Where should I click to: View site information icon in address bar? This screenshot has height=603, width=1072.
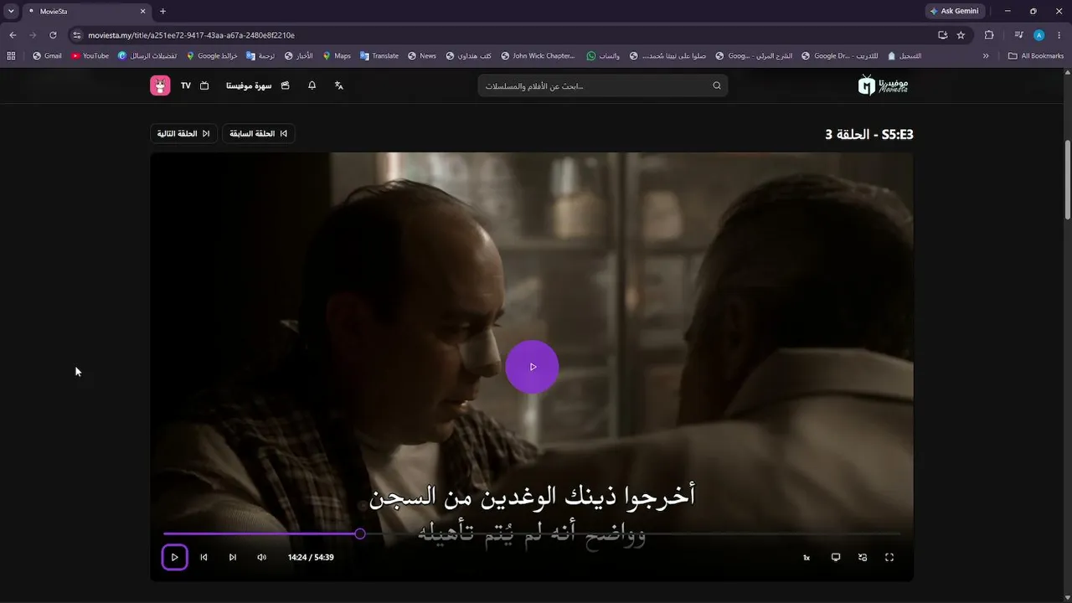pos(77,35)
